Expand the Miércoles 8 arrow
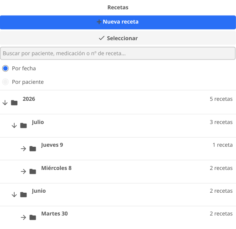The height and width of the screenshot is (229, 236). pos(23,171)
